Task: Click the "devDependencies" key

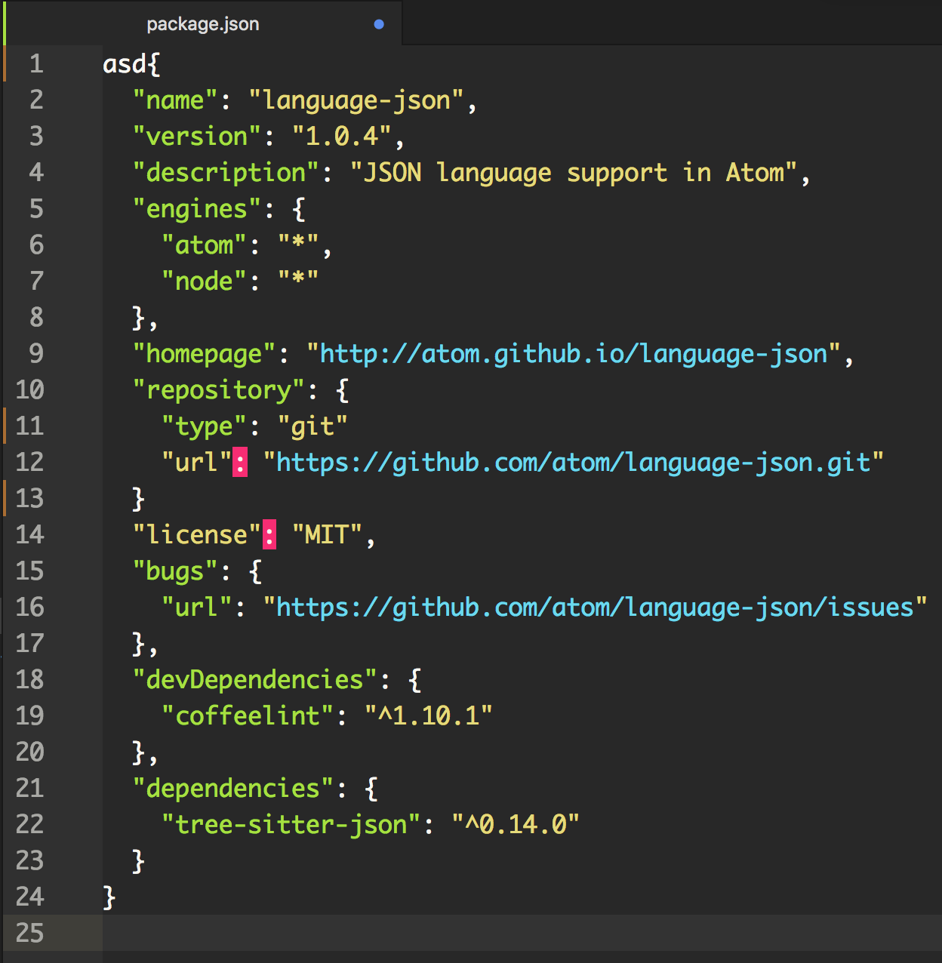Action: point(255,680)
